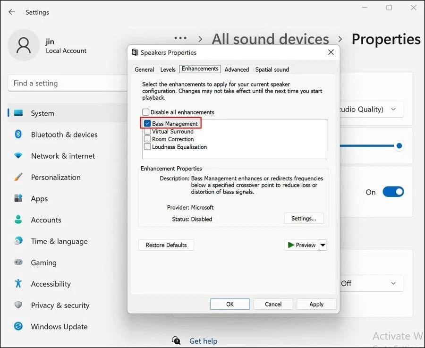
Task: Select the Network & internet wifi icon
Action: click(x=18, y=156)
